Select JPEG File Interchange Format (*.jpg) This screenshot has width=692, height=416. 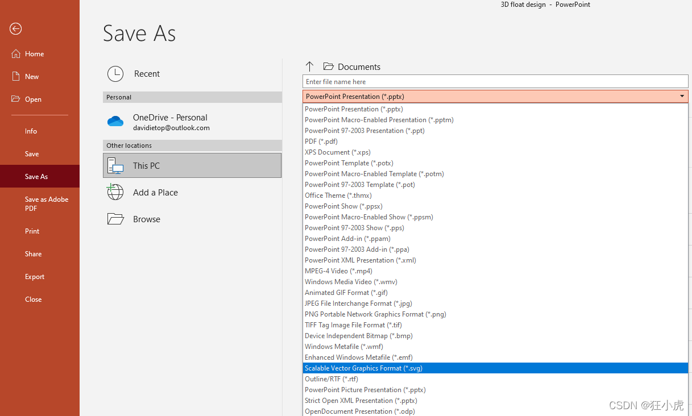tap(495, 303)
